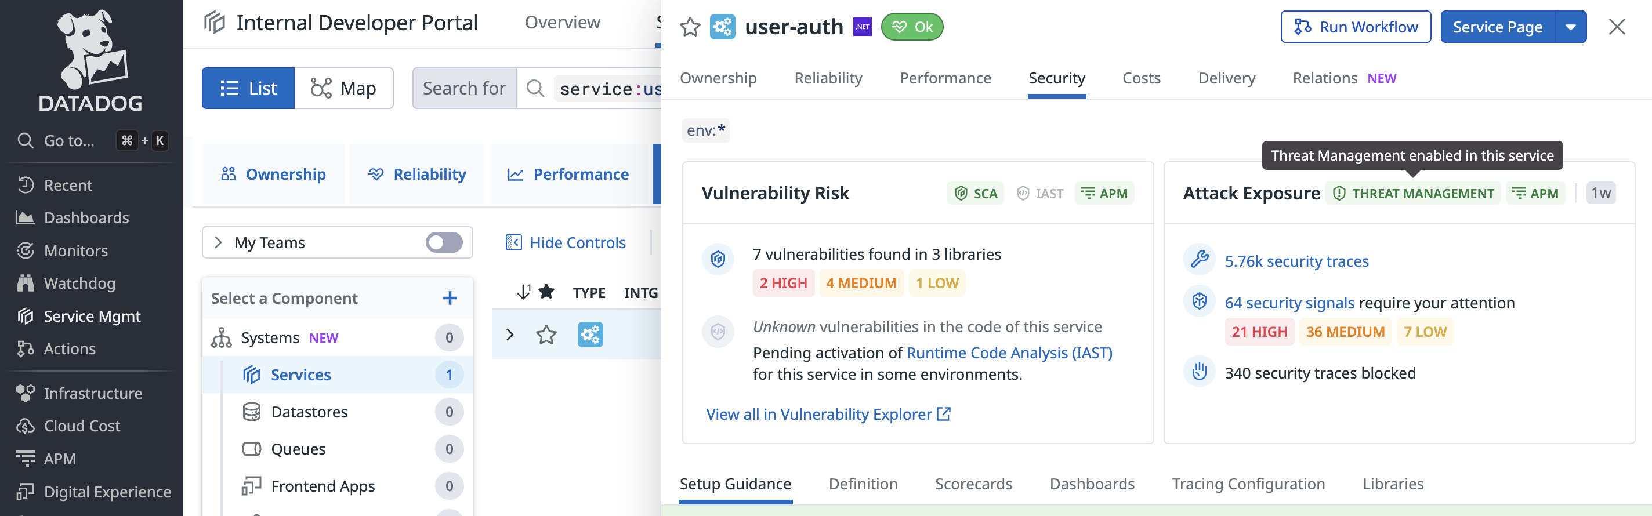1652x516 pixels.
Task: Toggle the My Teams switch
Action: pyautogui.click(x=444, y=242)
